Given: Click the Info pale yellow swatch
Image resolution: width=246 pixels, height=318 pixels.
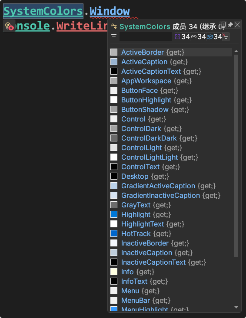Looking at the screenshot, I should (114, 272).
